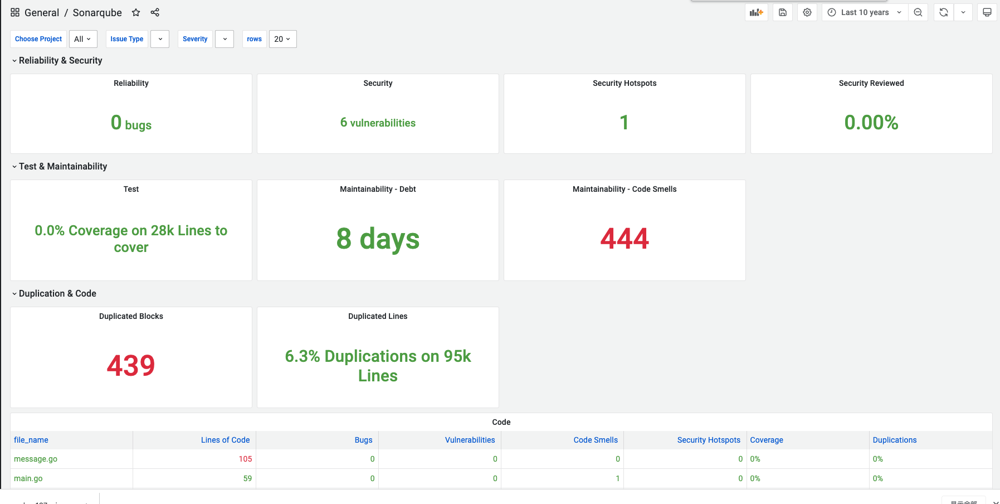The image size is (1000, 504).
Task: Sort table by Lines of Code
Action: (225, 440)
